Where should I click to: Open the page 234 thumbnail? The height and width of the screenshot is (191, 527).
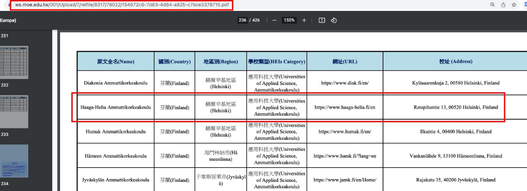[14, 161]
